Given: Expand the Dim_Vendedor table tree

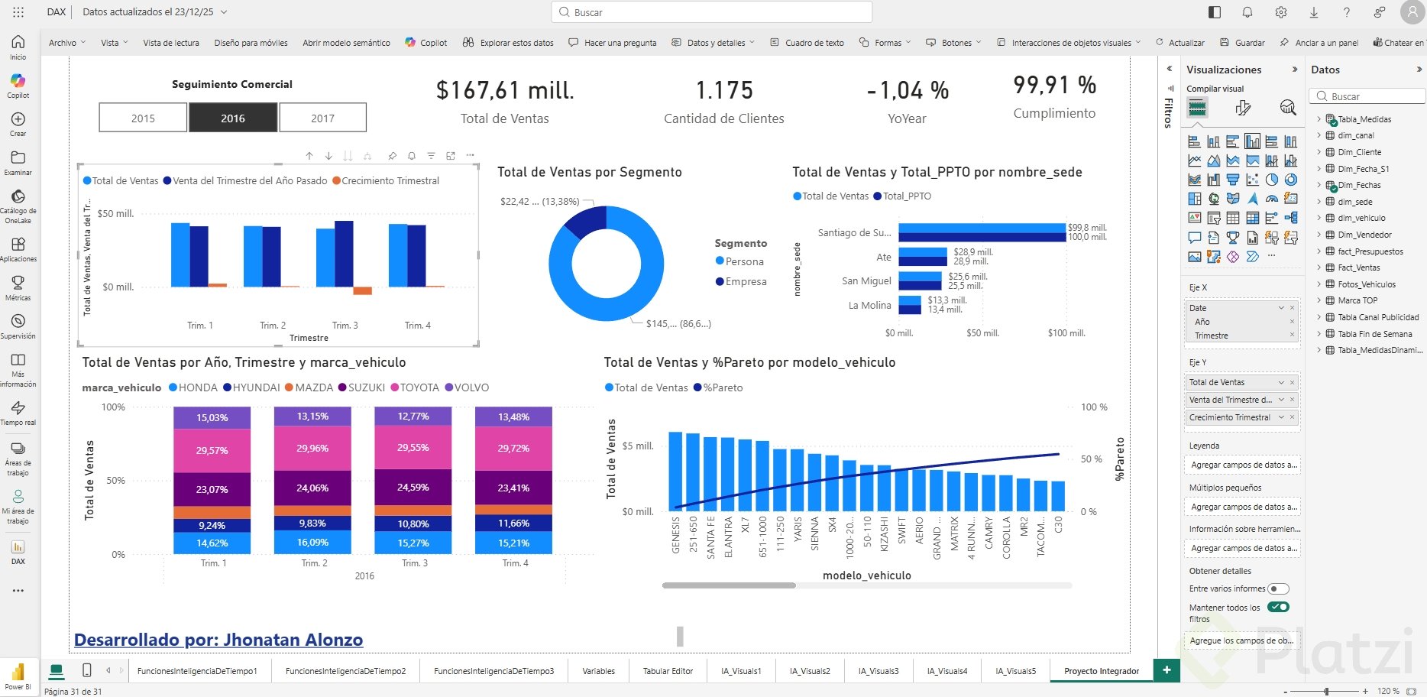Looking at the screenshot, I should (1319, 235).
